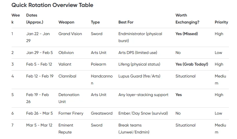Select the Former Finery weapon cell
This screenshot has width=237, height=139.
(71, 113)
